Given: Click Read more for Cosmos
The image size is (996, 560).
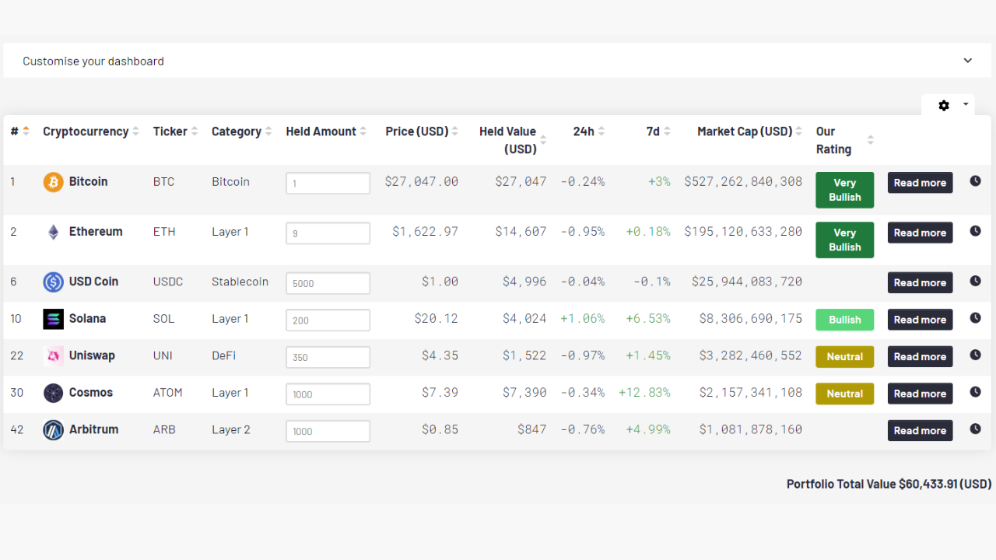Looking at the screenshot, I should pos(920,393).
